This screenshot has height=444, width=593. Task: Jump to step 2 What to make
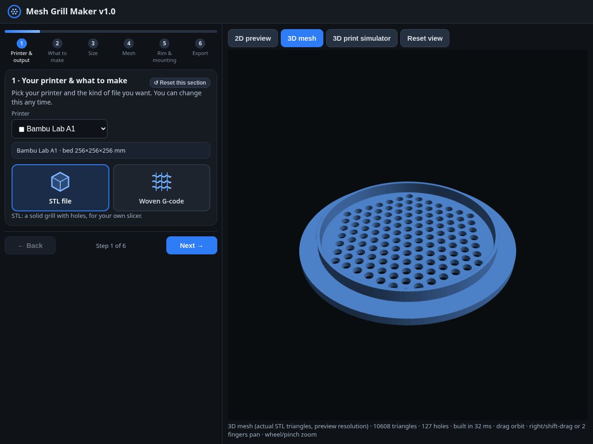pyautogui.click(x=57, y=50)
